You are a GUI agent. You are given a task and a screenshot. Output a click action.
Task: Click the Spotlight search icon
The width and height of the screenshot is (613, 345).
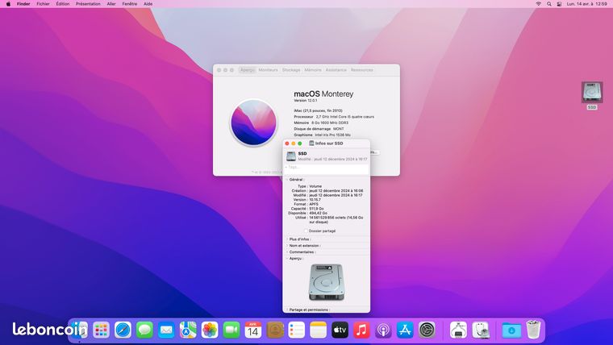pyautogui.click(x=549, y=4)
